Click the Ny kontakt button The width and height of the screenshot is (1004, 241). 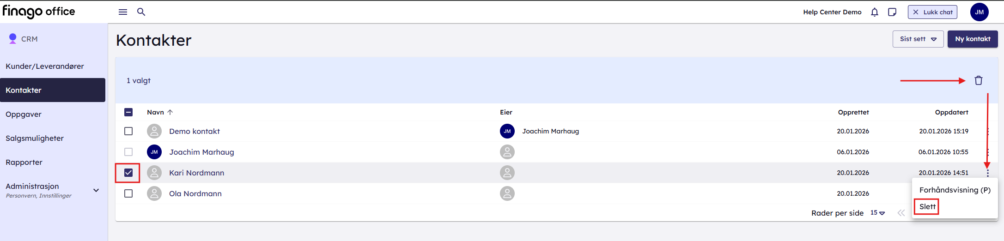pyautogui.click(x=973, y=39)
